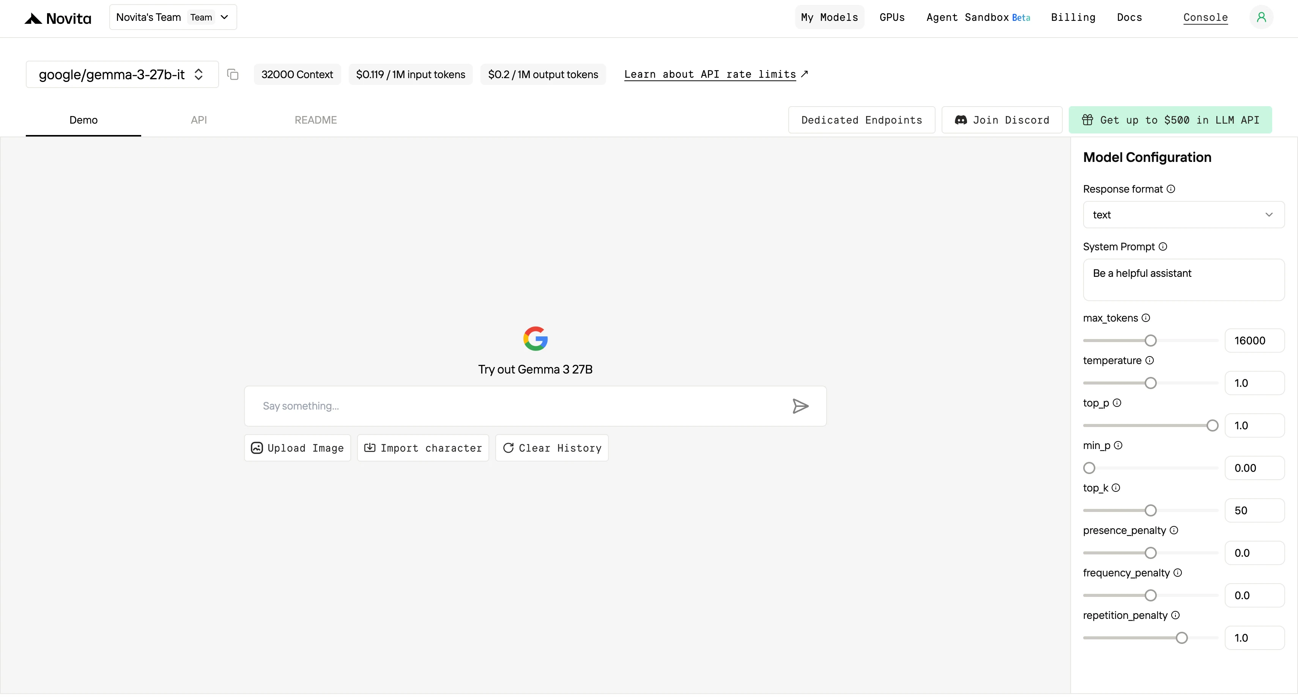Screen dimensions: 1298x697
Task: Open Agent Sandbox Beta page
Action: coord(978,17)
